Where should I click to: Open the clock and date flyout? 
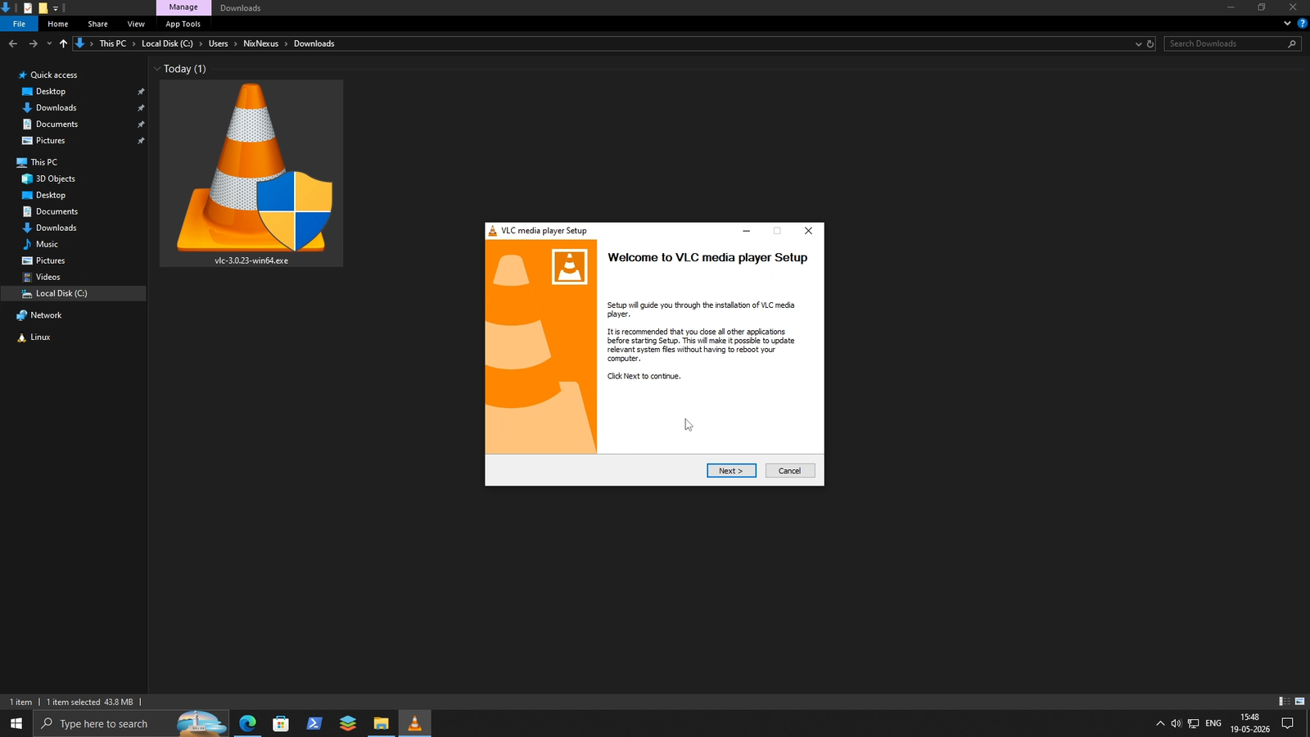click(1249, 723)
